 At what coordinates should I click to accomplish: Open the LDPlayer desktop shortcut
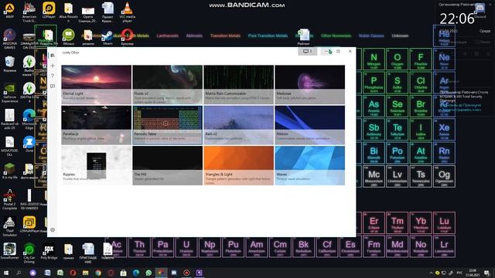(49, 10)
